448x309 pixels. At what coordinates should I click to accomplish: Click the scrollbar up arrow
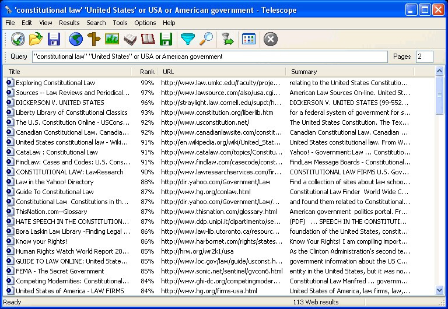[x=439, y=71]
